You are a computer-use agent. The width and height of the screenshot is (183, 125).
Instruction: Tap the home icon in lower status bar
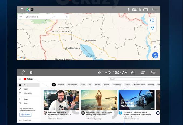23,73
